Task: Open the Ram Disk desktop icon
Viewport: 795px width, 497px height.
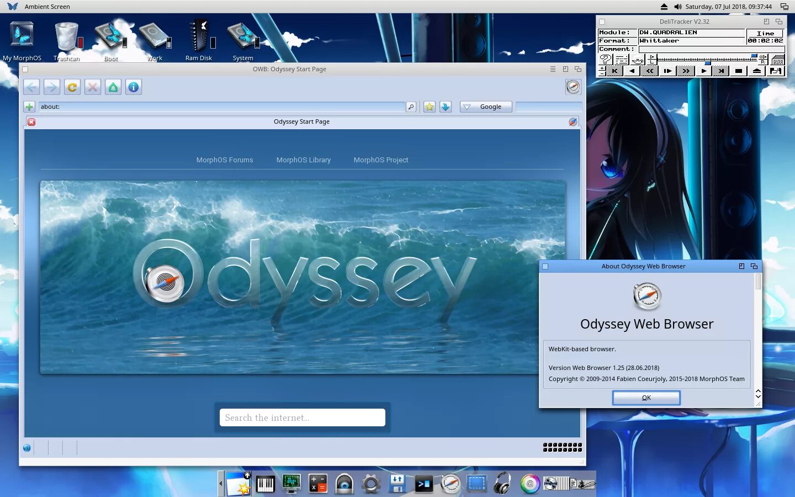Action: (199, 36)
